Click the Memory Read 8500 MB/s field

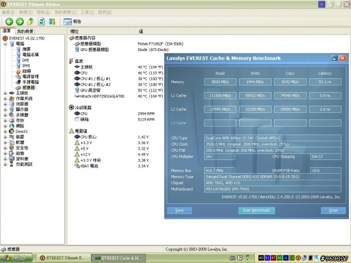tap(220, 82)
